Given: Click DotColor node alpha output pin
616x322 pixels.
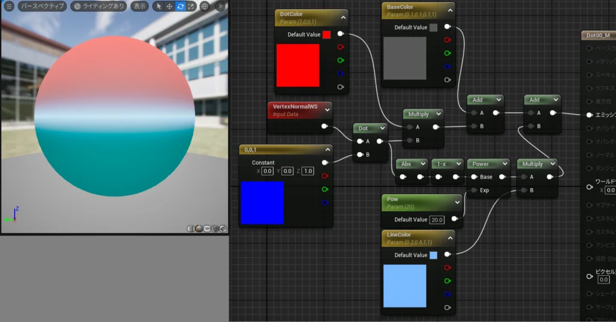Looking at the screenshot, I should (340, 87).
